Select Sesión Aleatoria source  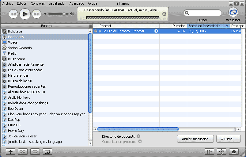44,48
